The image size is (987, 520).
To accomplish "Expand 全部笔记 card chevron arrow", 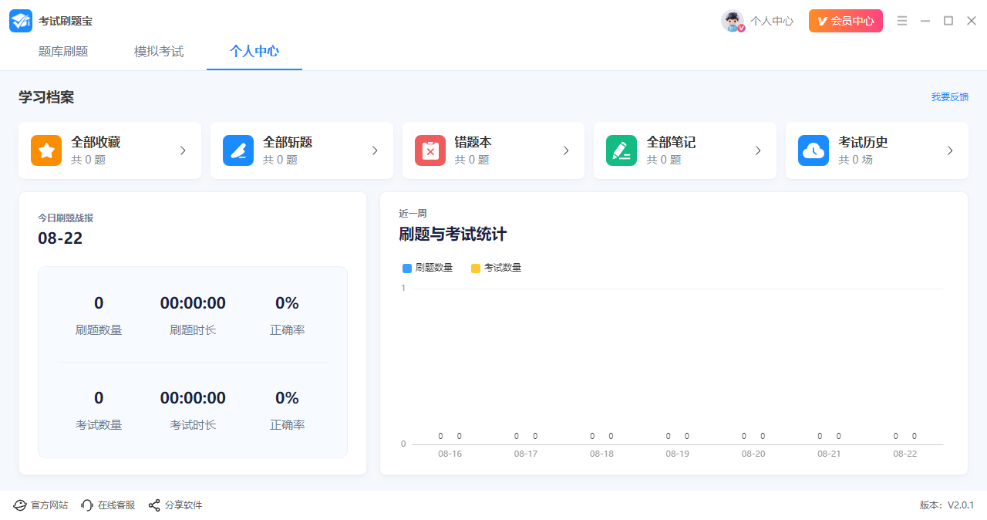I will pyautogui.click(x=758, y=150).
